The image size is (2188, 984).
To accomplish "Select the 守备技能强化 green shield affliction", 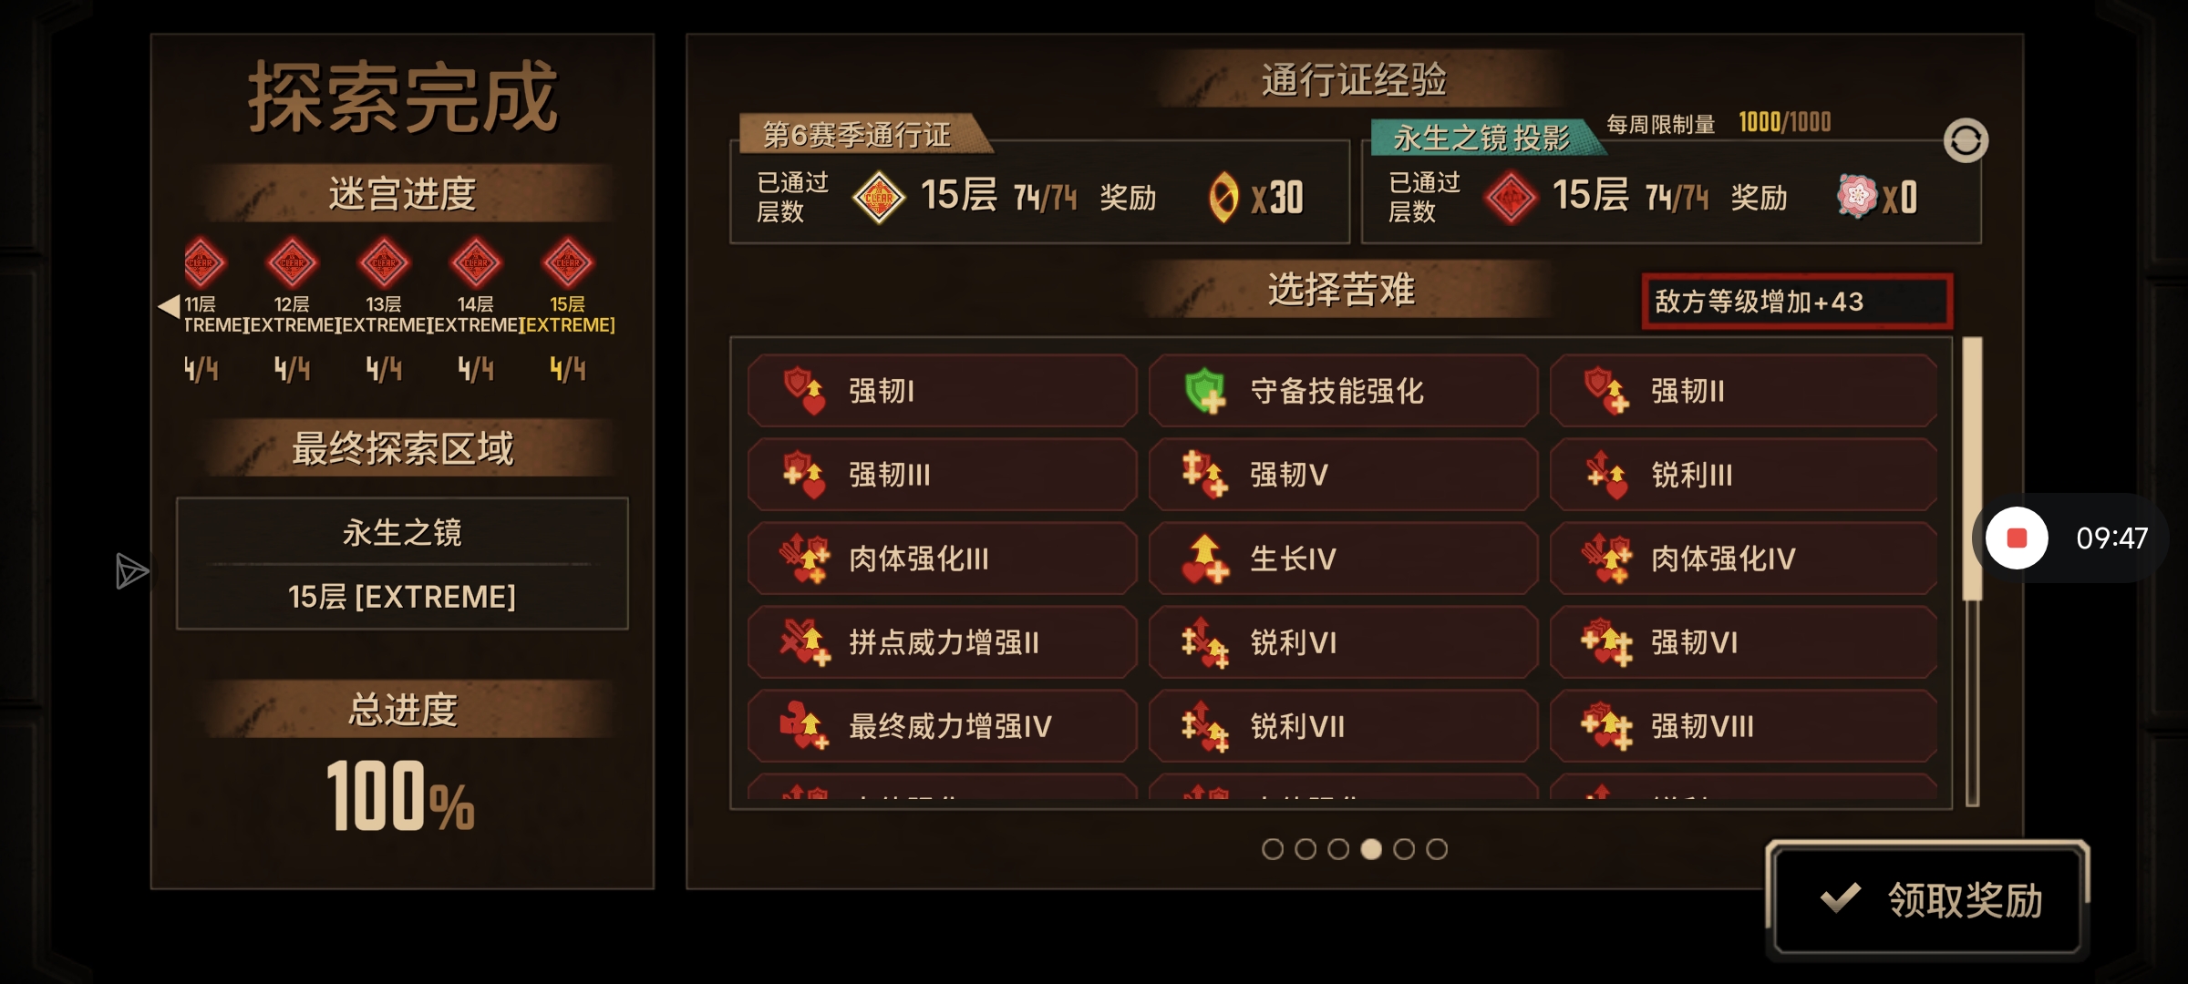I will 1343,391.
